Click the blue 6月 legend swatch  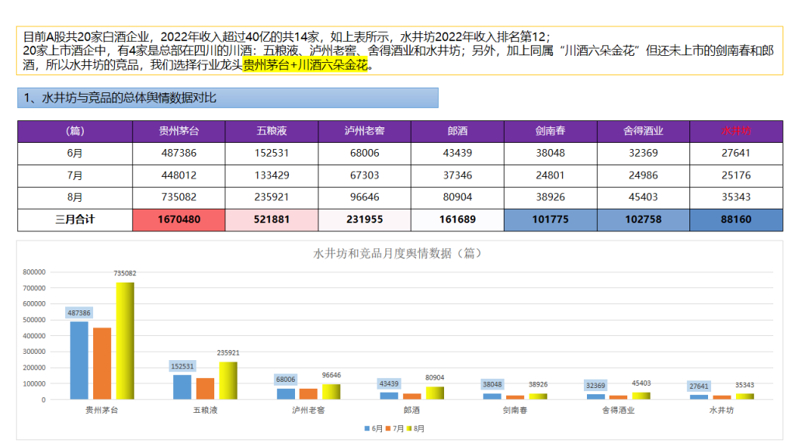tap(366, 428)
